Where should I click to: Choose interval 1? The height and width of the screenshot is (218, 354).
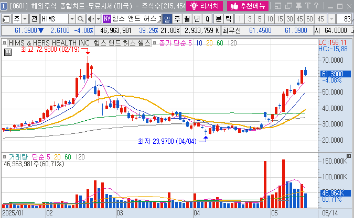(240, 19)
